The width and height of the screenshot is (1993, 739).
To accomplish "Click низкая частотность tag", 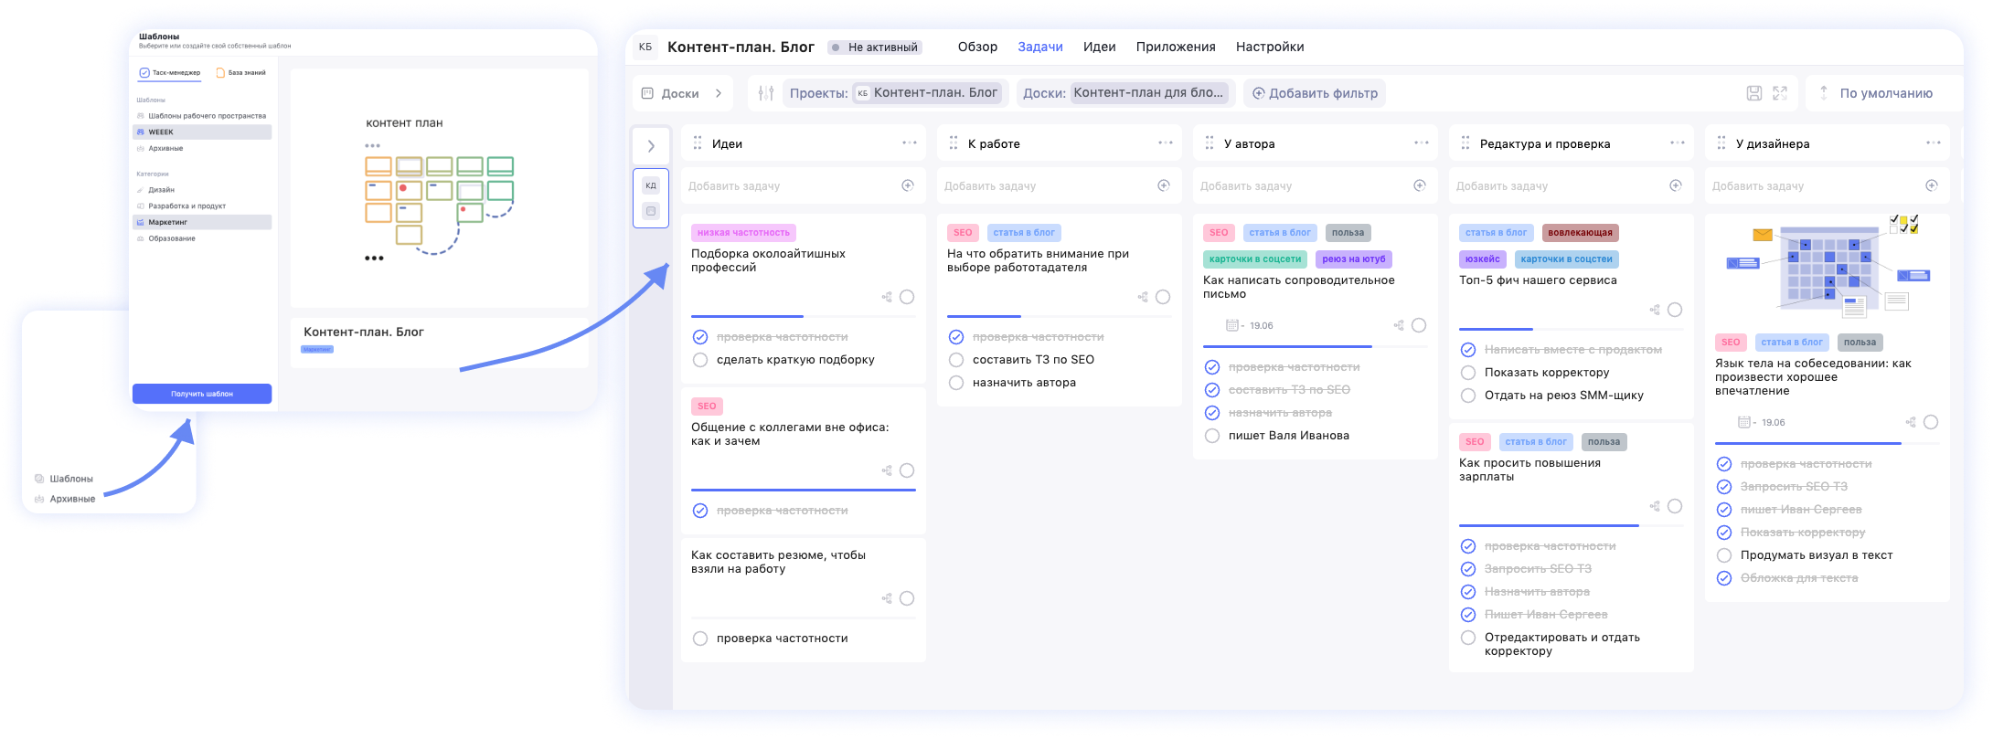I will (743, 233).
